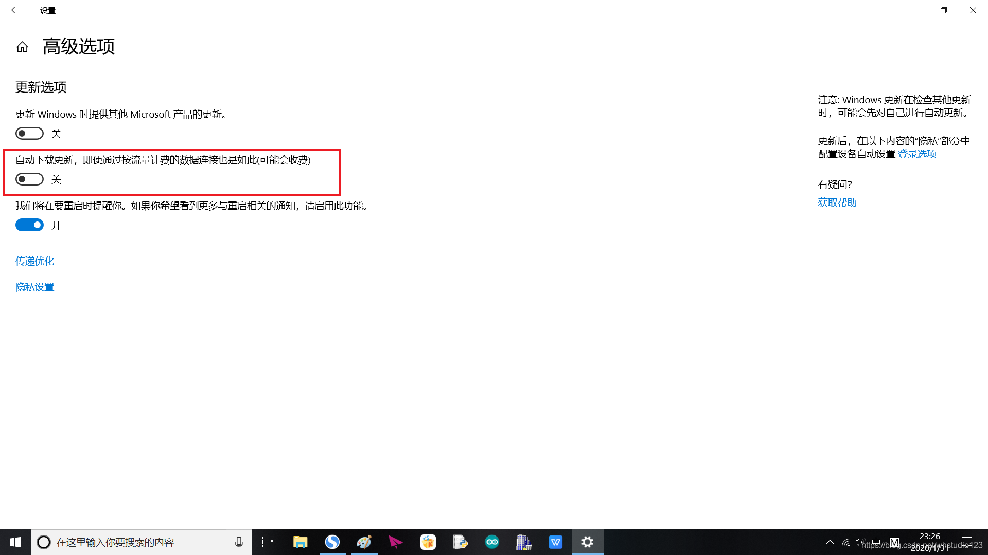Click the 有疑问? heading text
Viewport: 988px width, 555px height.
point(835,184)
